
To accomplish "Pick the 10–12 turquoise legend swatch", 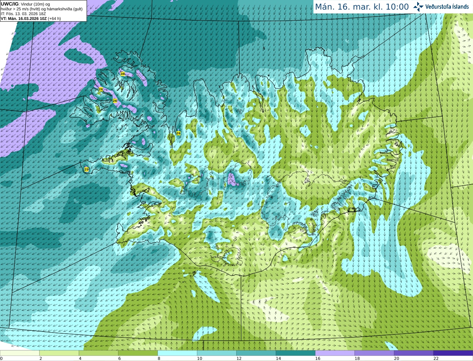I will 217,353.
